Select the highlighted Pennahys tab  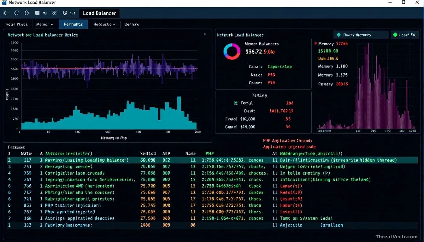73,24
